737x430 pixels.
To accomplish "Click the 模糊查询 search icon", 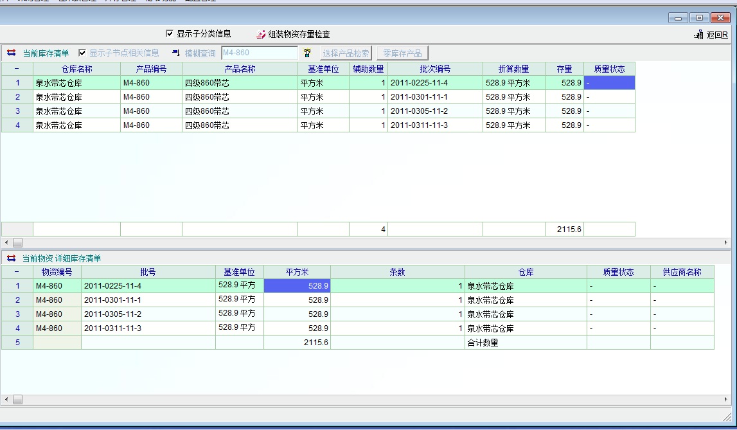I will 176,53.
